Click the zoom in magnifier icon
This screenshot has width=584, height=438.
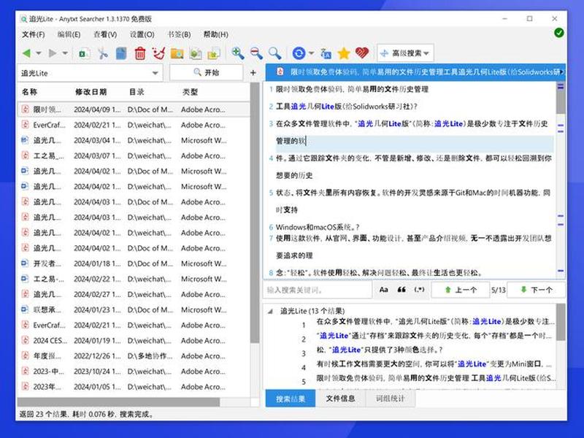[x=238, y=53]
